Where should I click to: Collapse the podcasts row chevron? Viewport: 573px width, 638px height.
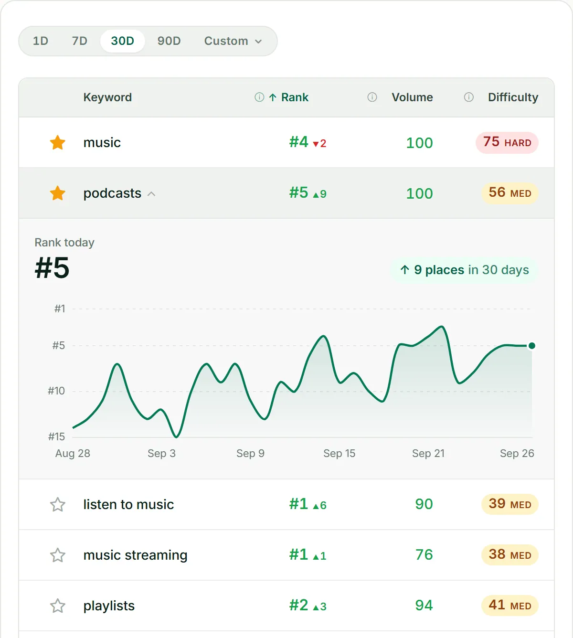(x=151, y=194)
